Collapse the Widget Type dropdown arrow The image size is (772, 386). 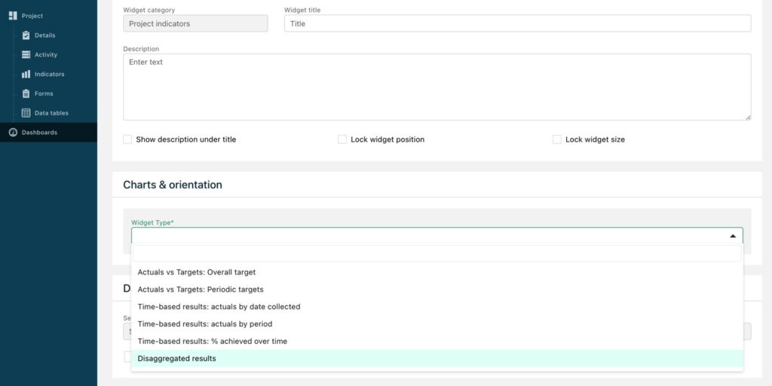coord(733,236)
